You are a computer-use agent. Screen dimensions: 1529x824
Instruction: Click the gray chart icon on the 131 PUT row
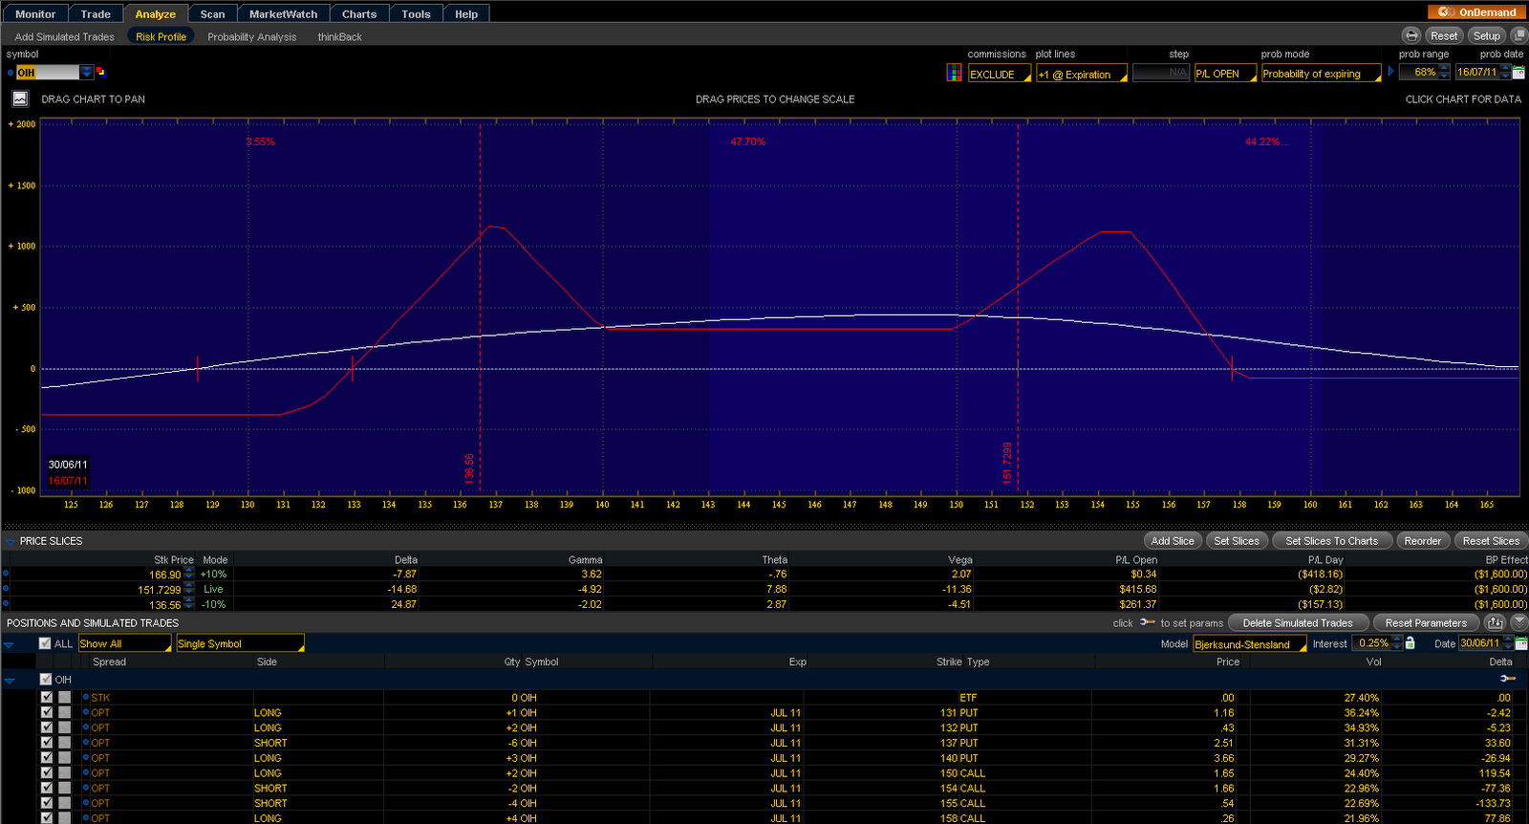tap(64, 712)
